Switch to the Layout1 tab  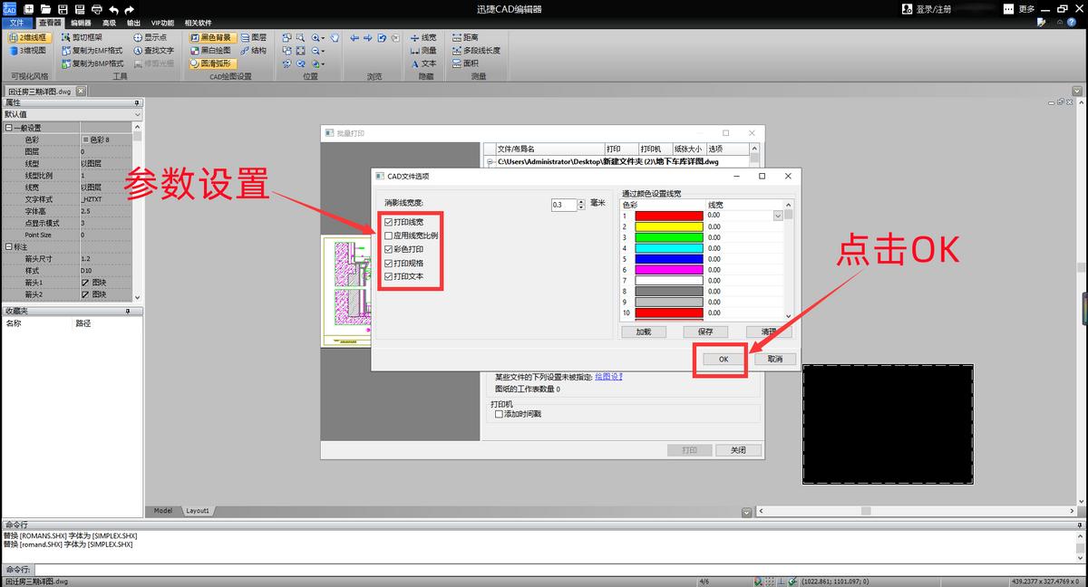(x=198, y=511)
